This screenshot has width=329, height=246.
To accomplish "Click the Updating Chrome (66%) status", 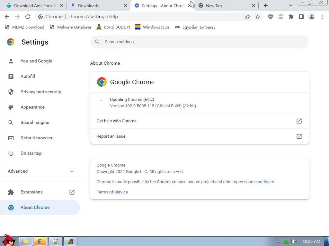I will [132, 100].
